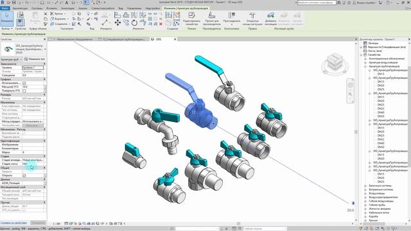Select Листы (все) in project browser

click(375, 51)
